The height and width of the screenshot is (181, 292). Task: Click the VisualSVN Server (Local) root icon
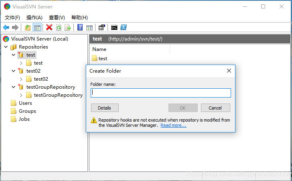pos(6,39)
